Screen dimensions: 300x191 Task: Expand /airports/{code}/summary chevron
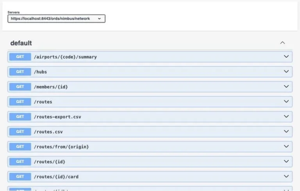286,57
